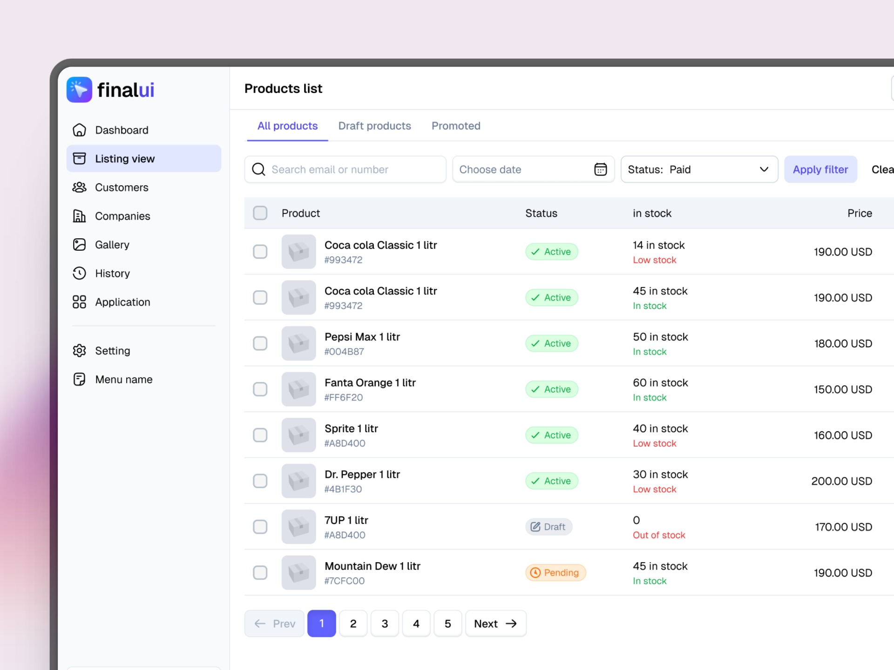Viewport: 894px width, 670px height.
Task: Select the Listing view icon in sidebar
Action: [79, 158]
